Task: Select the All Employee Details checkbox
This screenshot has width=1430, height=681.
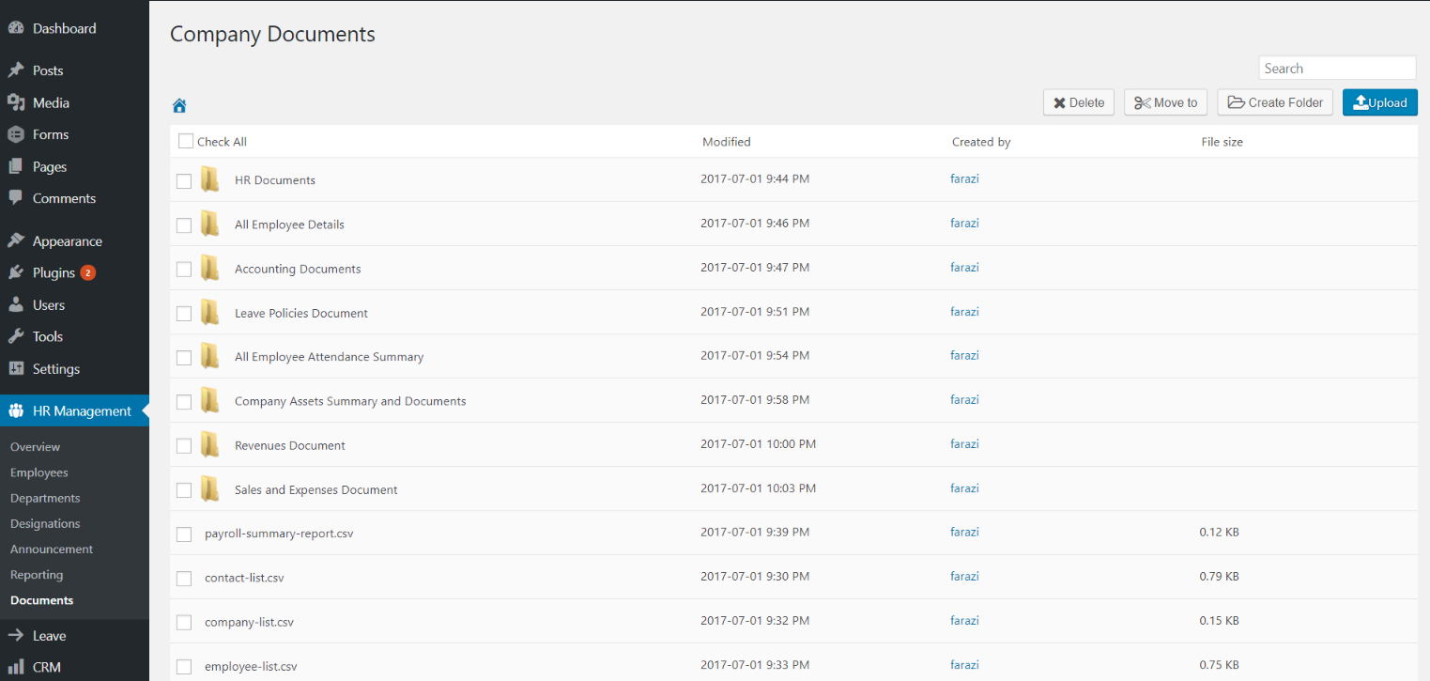Action: pyautogui.click(x=184, y=225)
